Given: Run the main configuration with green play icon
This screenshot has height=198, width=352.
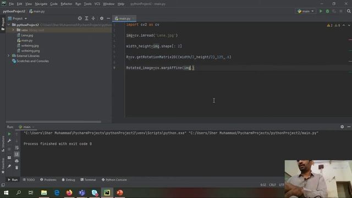Looking at the screenshot, I should pyautogui.click(x=321, y=11).
